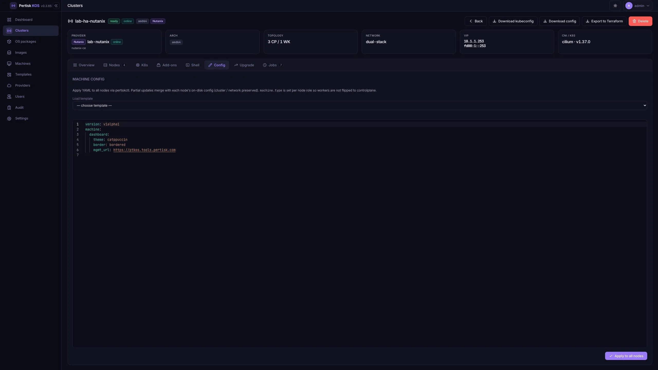Expand the Load template dropdown

360,106
